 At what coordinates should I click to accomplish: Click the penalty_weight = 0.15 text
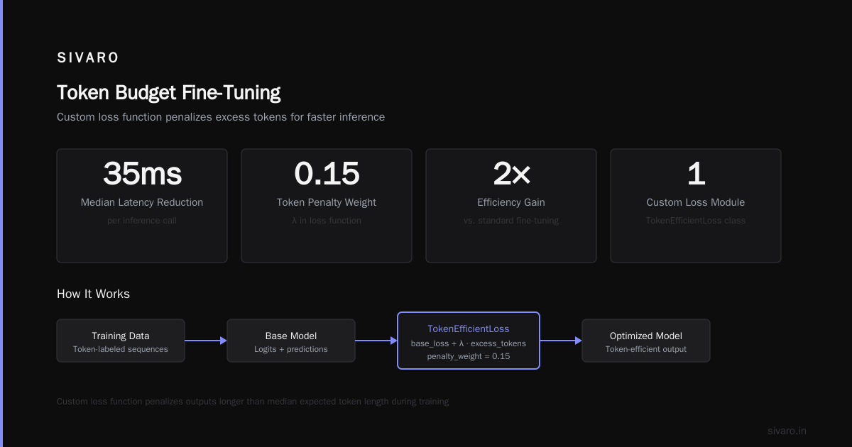tap(469, 356)
